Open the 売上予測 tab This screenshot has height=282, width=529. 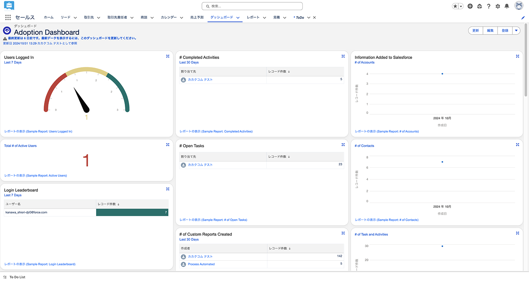pyautogui.click(x=197, y=18)
